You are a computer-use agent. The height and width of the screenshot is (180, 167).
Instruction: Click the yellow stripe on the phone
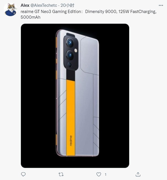71,118
